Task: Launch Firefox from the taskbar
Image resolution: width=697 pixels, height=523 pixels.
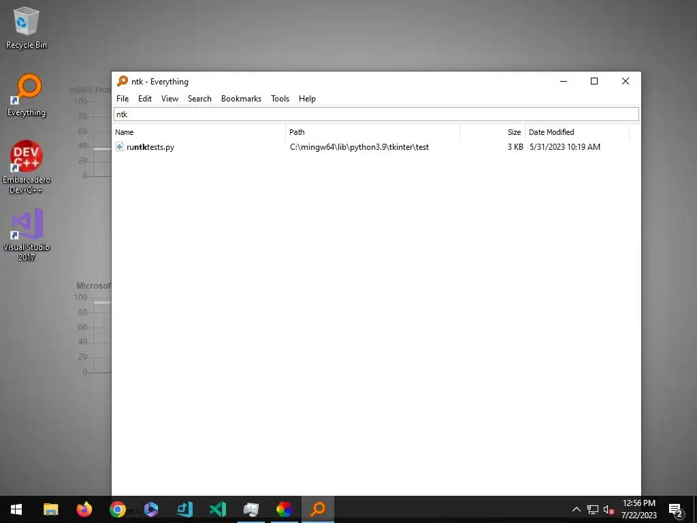Action: point(84,509)
